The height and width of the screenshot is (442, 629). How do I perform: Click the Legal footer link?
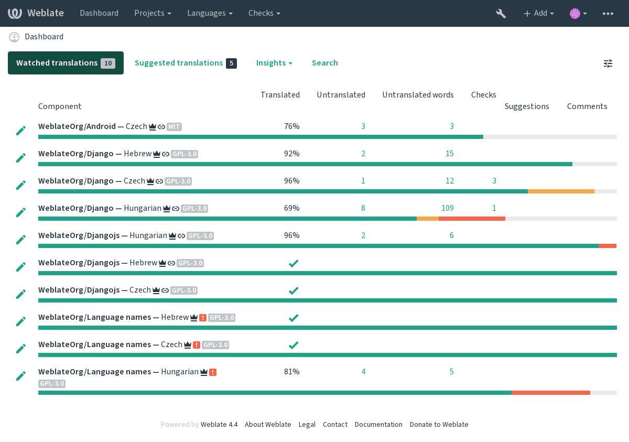pos(307,425)
